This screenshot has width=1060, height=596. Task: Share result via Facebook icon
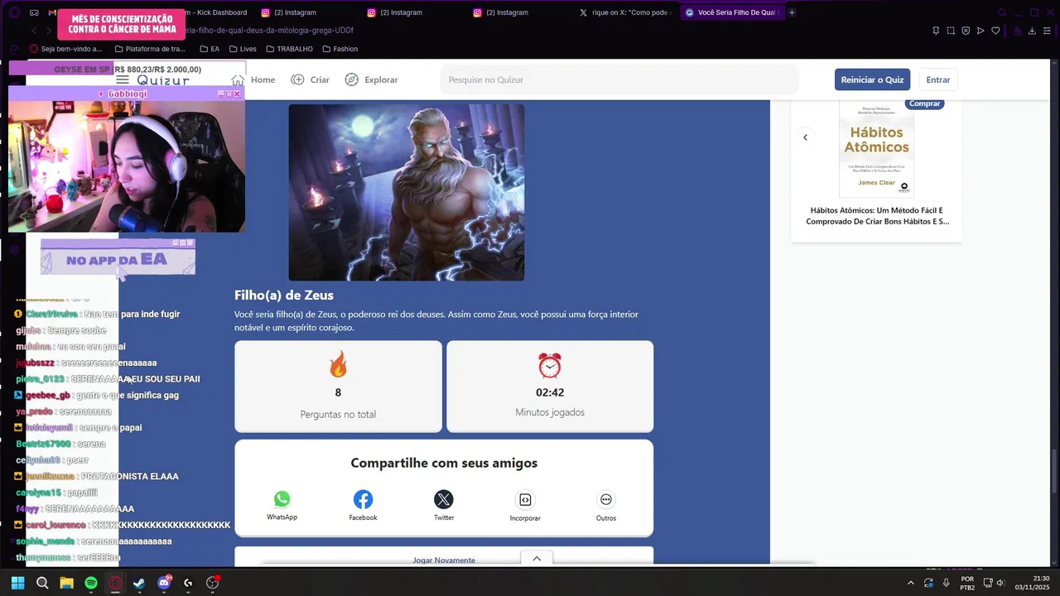coord(363,499)
